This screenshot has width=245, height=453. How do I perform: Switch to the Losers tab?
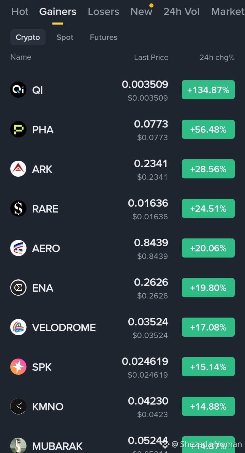103,12
